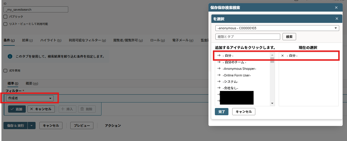The image size is (347, 141).
Task: Open the ハイライト tab
Action: pyautogui.click(x=51, y=40)
